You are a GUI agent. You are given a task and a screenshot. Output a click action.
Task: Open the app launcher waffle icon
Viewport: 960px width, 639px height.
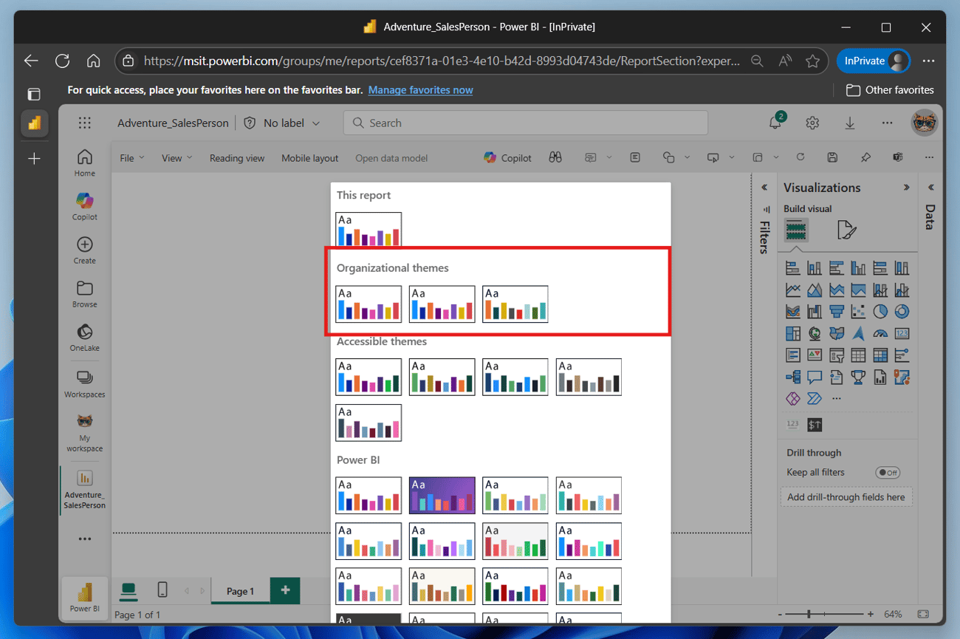pyautogui.click(x=85, y=123)
